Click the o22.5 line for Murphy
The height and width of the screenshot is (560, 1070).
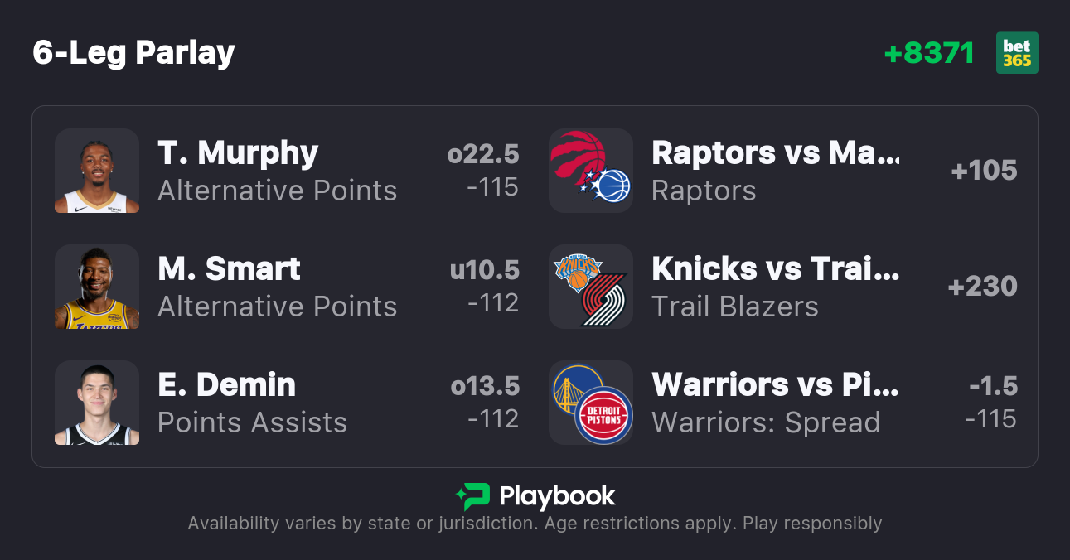[x=483, y=154]
